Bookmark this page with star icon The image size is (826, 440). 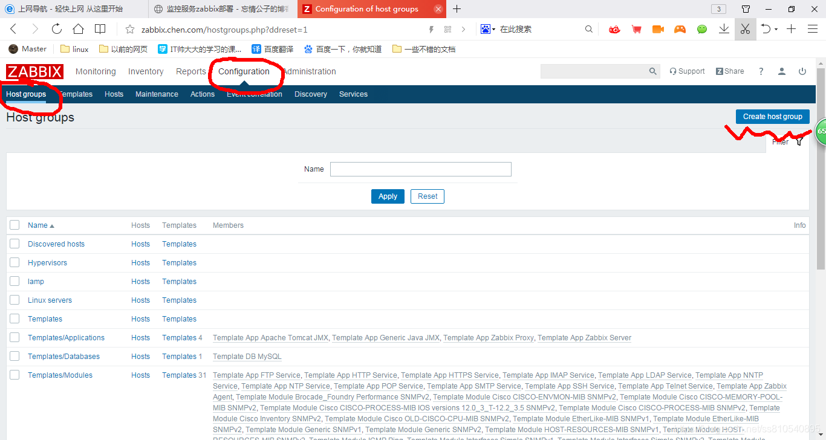tap(129, 29)
